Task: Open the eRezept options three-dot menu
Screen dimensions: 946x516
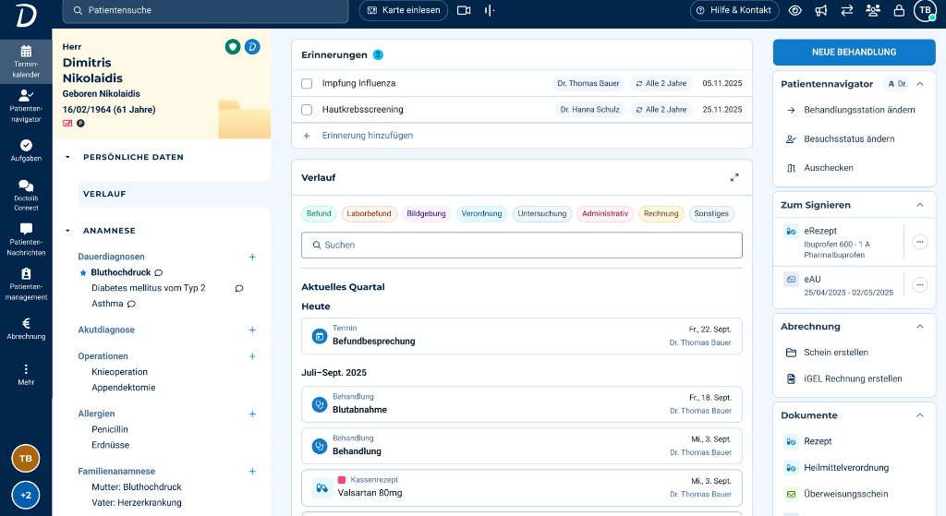Action: [x=919, y=242]
